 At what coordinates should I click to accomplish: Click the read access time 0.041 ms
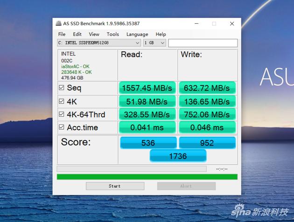pos(147,127)
